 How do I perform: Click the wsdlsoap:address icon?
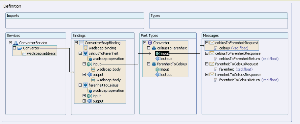point(24,53)
